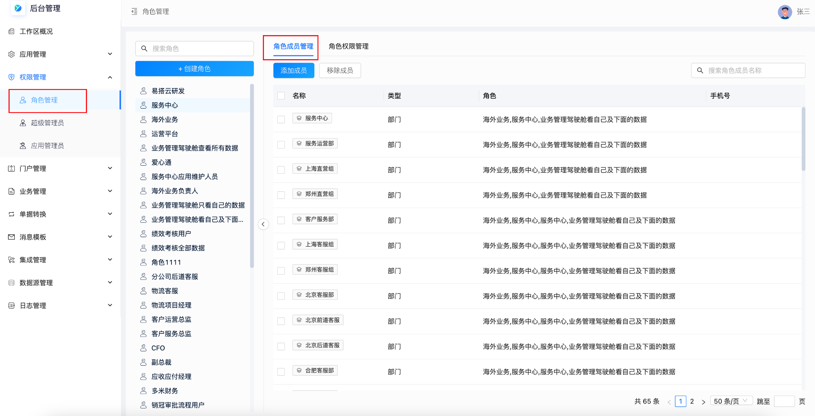Click the 消息模板 envelope icon
This screenshot has height=416, width=815.
[x=12, y=237]
